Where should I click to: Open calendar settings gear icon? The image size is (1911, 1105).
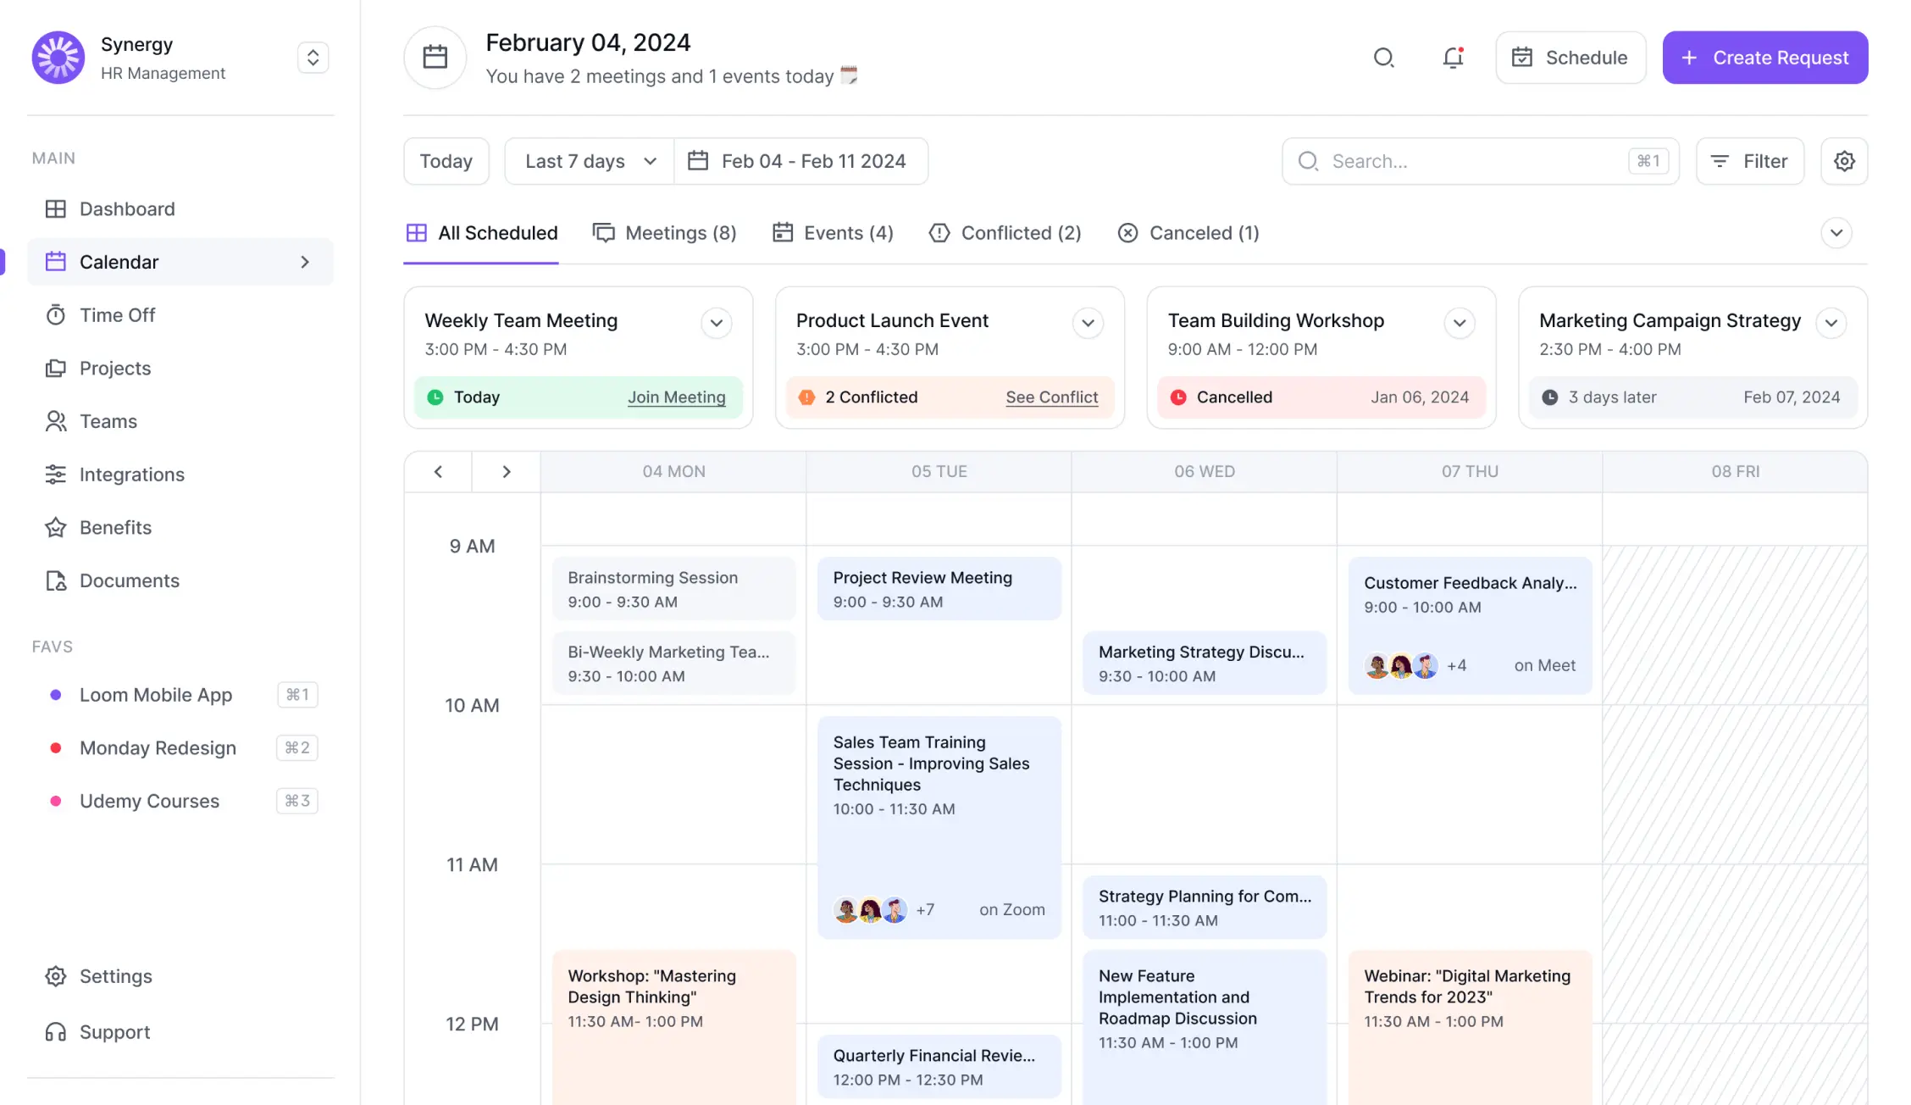1844,161
